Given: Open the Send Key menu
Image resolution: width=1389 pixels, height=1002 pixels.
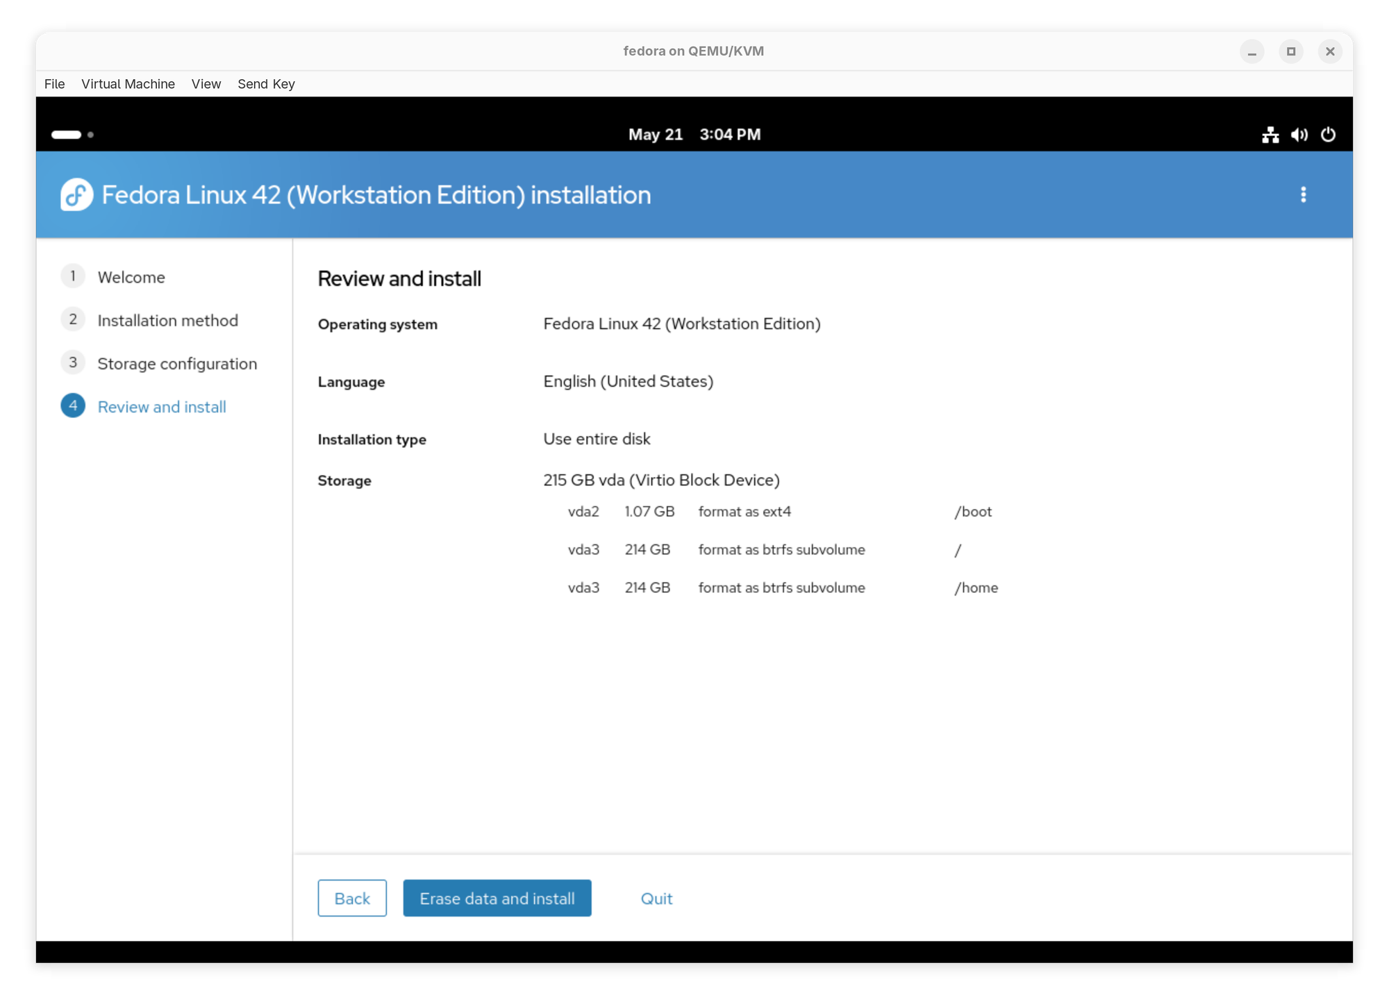Looking at the screenshot, I should pos(266,84).
